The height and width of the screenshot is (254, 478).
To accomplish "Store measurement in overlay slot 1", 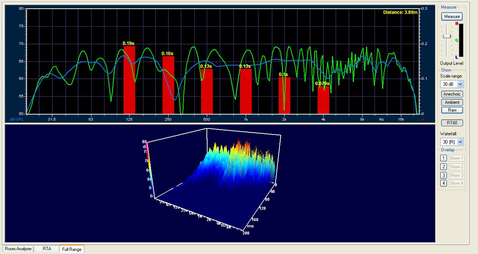I will [x=444, y=158].
